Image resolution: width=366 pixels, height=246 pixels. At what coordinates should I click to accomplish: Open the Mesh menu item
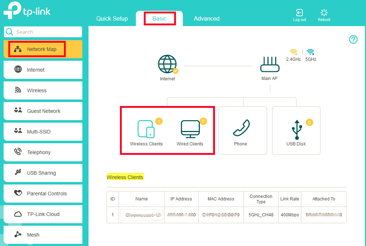(43, 234)
